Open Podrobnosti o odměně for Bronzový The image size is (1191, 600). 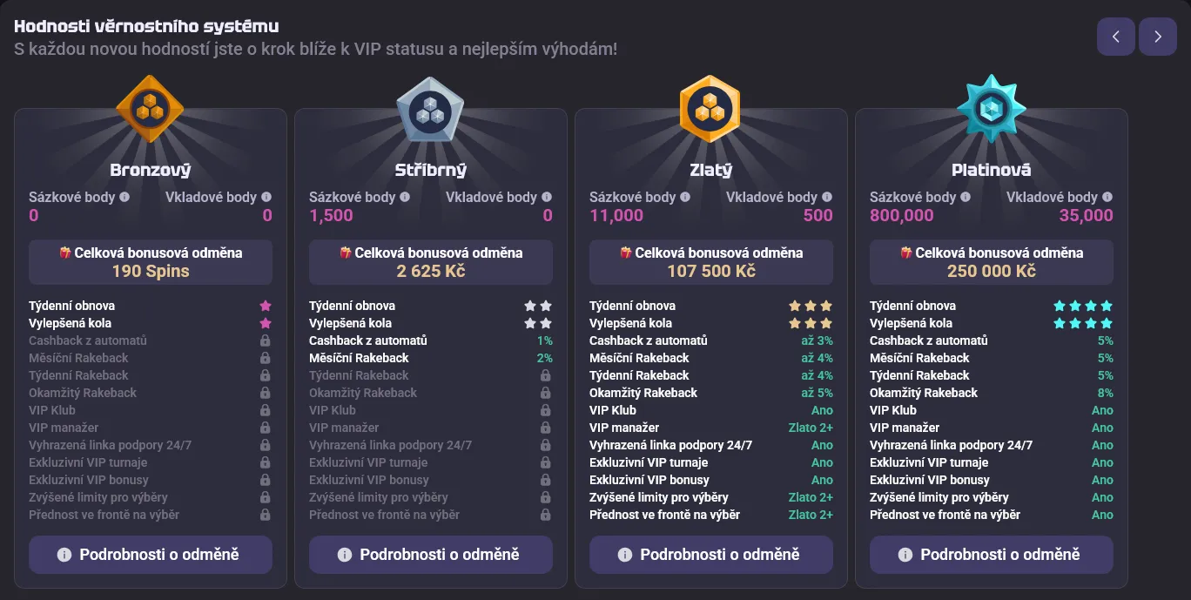[x=151, y=555]
